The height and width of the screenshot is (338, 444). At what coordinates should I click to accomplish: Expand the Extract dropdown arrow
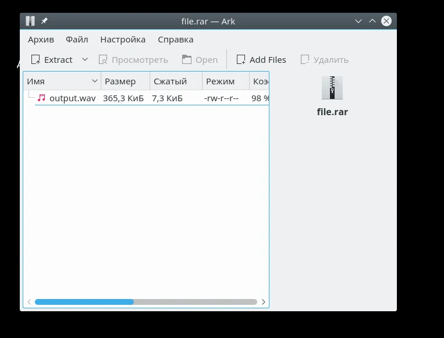(x=84, y=59)
